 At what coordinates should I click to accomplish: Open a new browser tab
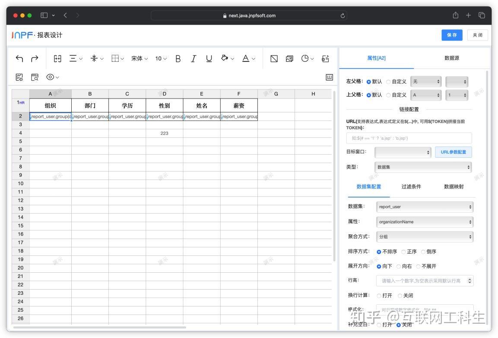pyautogui.click(x=468, y=15)
